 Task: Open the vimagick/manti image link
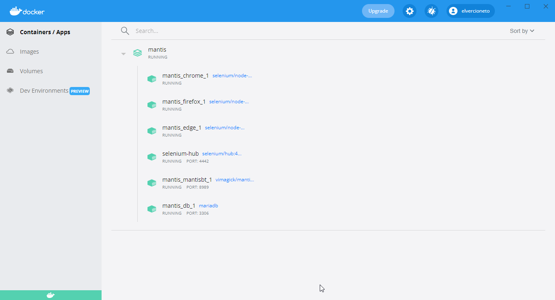[235, 180]
